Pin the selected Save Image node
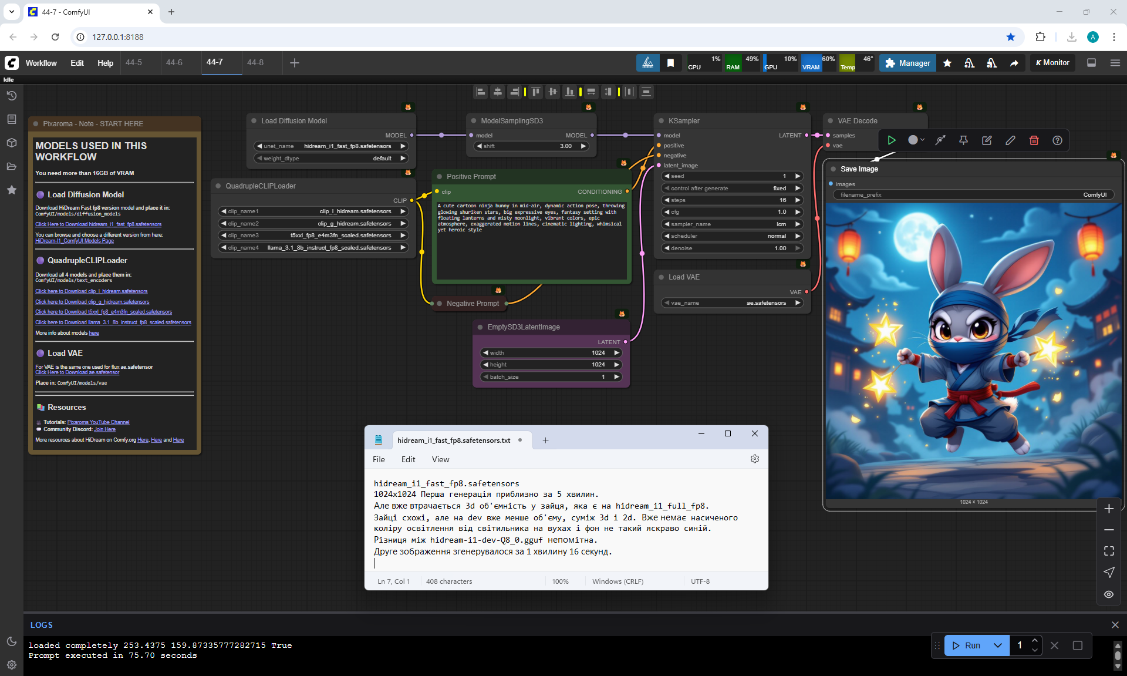This screenshot has height=676, width=1127. [x=963, y=140]
